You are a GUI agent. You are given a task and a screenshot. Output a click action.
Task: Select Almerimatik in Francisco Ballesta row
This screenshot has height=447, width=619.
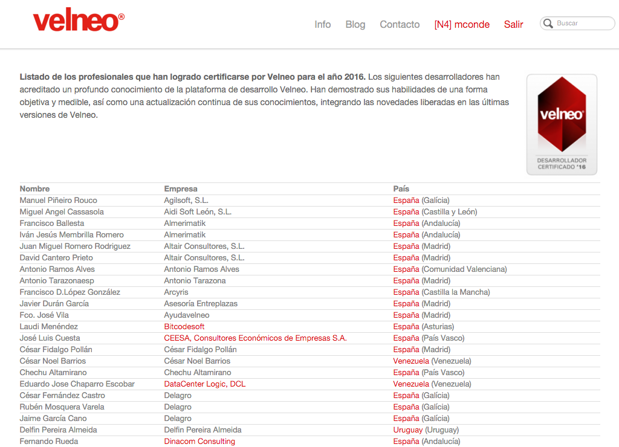tap(185, 224)
